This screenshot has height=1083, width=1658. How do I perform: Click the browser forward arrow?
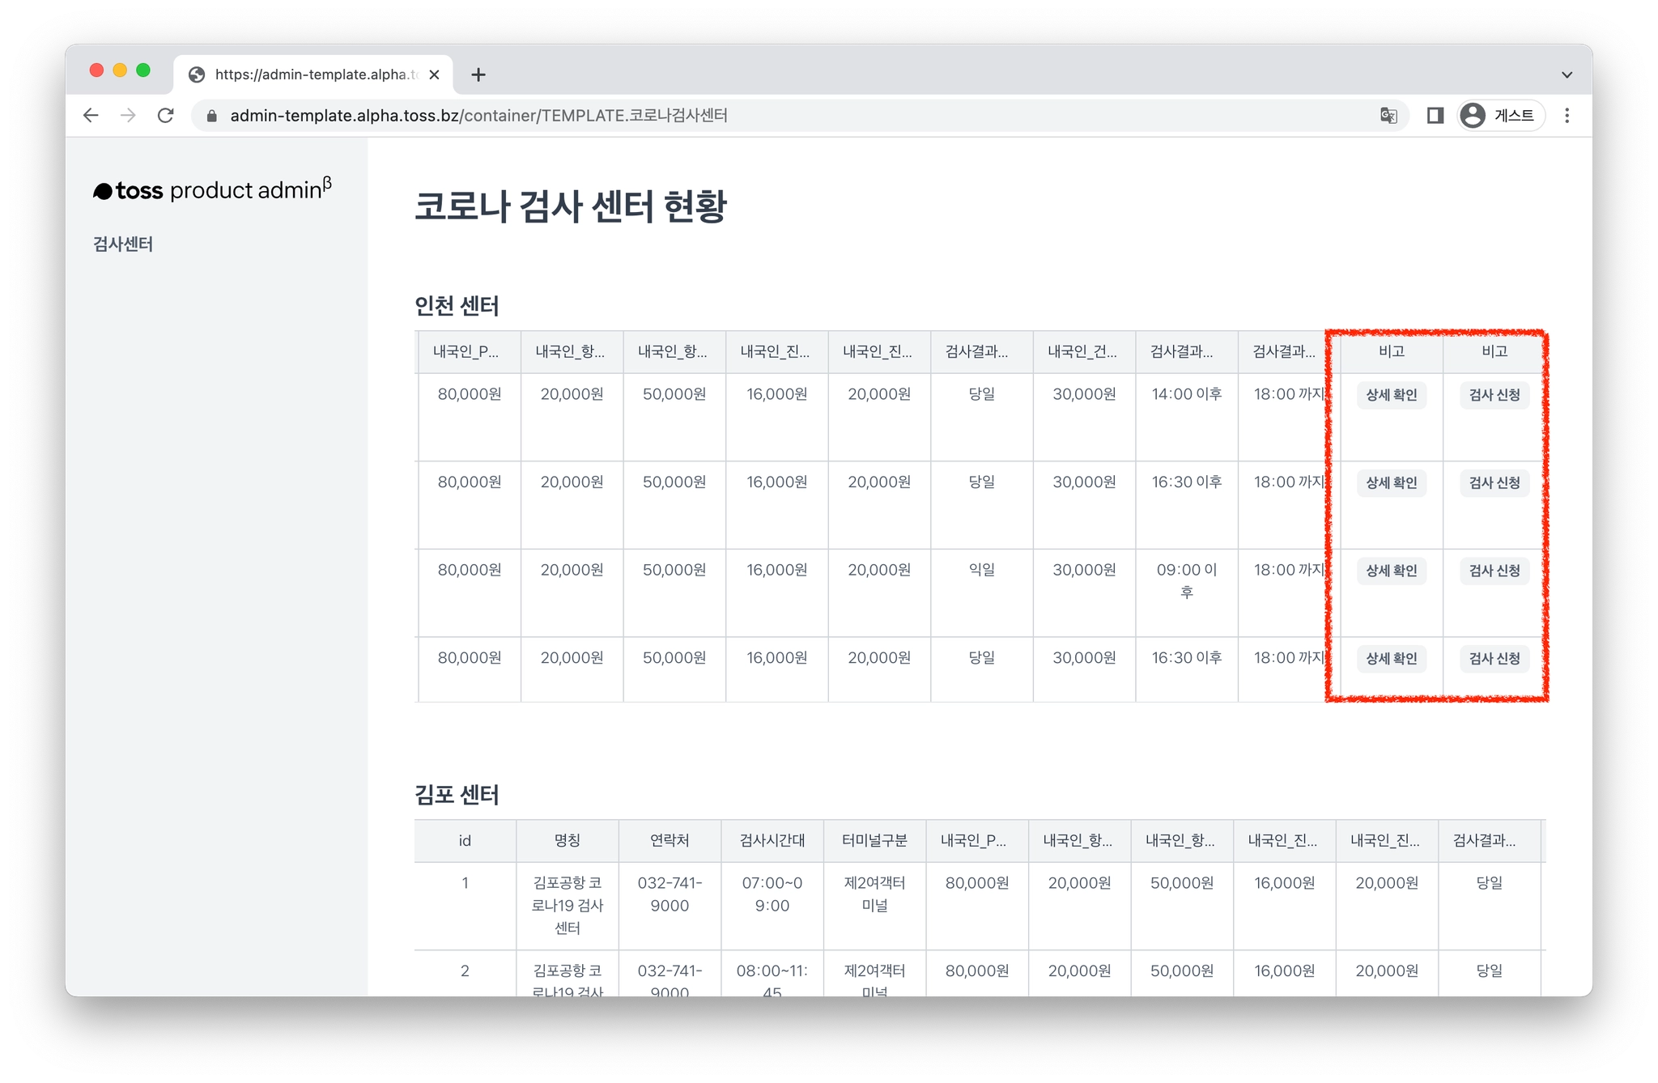click(128, 116)
